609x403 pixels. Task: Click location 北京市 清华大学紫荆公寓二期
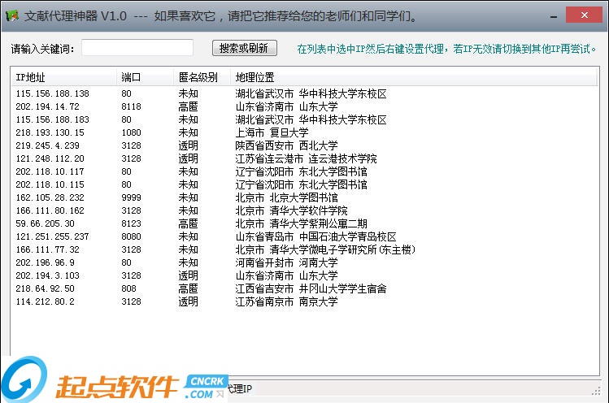(301, 223)
